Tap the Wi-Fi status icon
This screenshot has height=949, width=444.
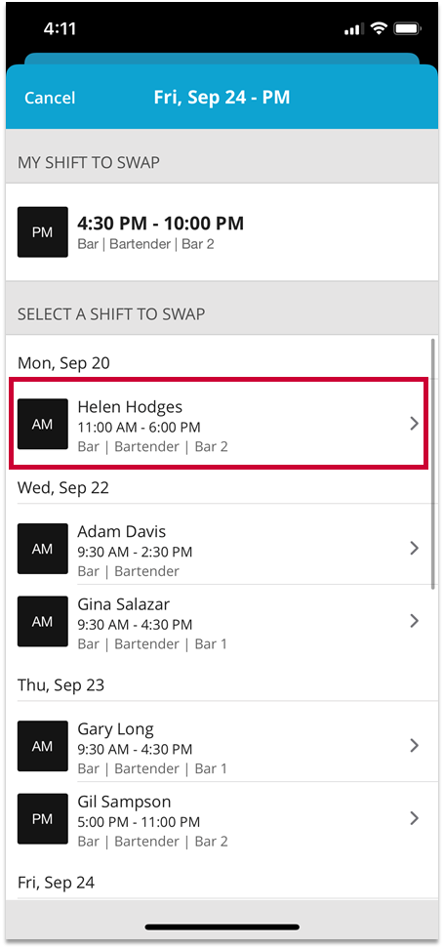click(380, 28)
